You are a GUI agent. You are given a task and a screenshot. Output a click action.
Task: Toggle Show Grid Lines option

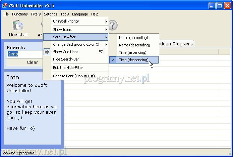(x=66, y=52)
